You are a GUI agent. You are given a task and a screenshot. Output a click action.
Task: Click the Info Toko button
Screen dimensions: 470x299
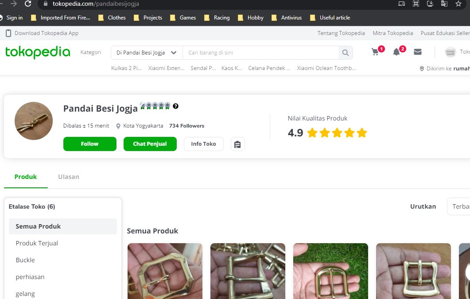[203, 144]
